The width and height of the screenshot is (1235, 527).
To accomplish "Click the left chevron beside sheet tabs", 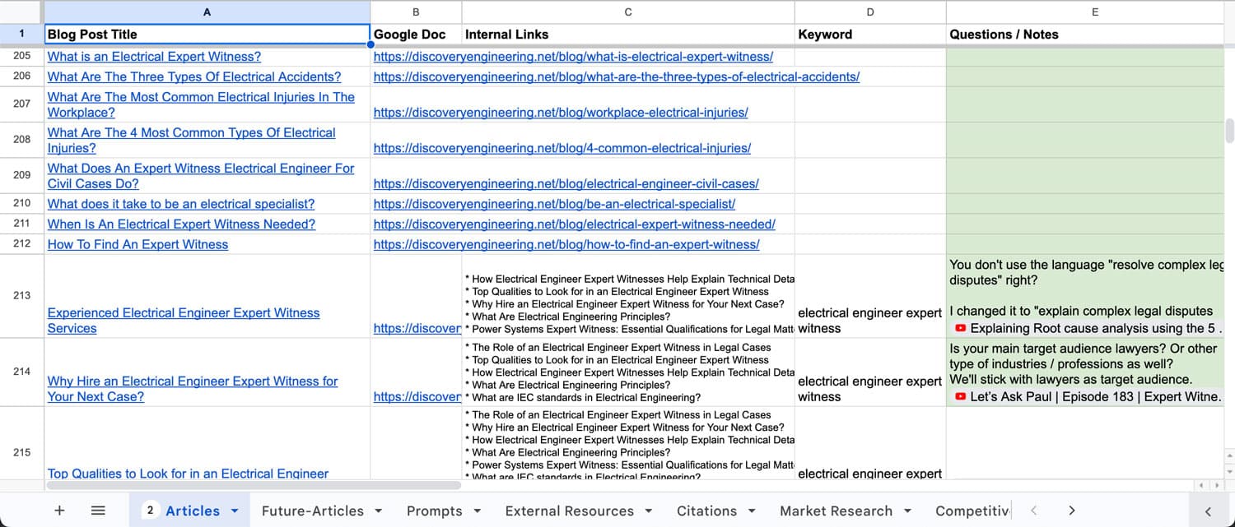I will point(1034,511).
